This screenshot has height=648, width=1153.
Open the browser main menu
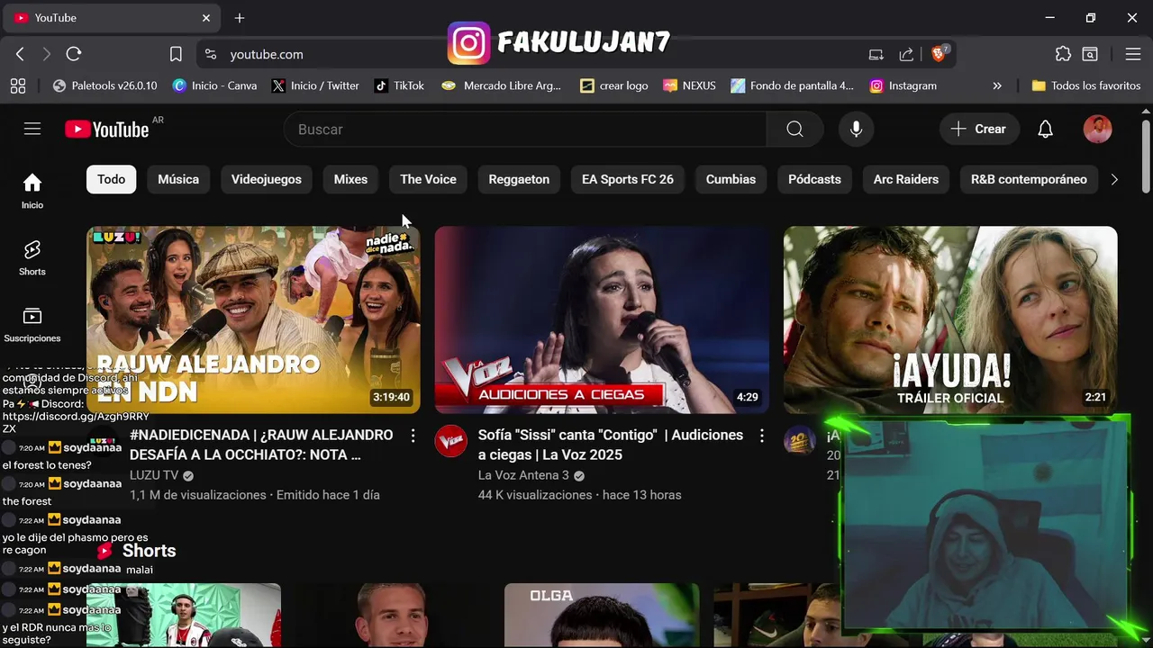[x=1133, y=54]
